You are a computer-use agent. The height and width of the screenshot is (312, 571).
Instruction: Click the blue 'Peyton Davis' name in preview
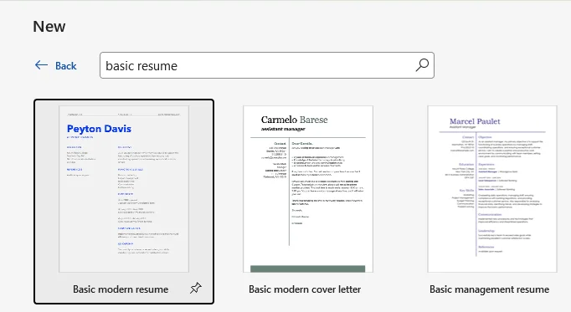tap(99, 129)
